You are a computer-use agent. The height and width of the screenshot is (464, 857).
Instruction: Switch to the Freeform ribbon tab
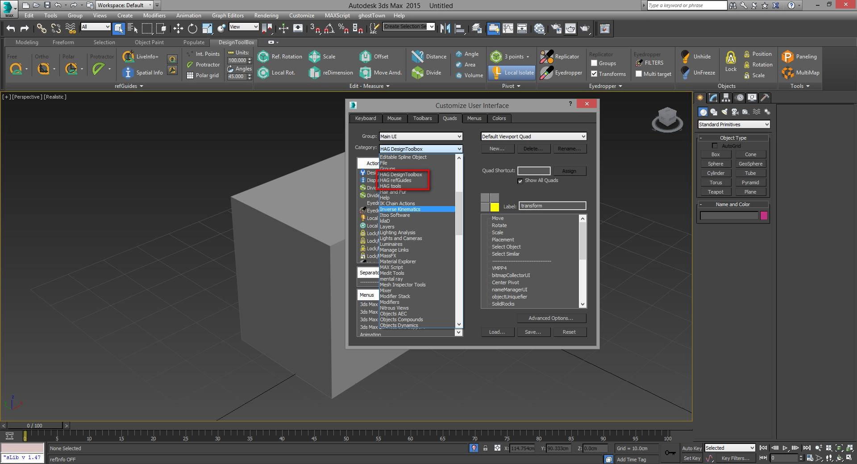tap(63, 42)
